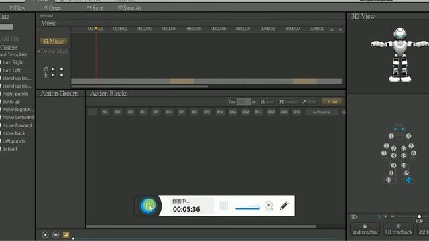Play the action with the bottom play button

(45, 234)
